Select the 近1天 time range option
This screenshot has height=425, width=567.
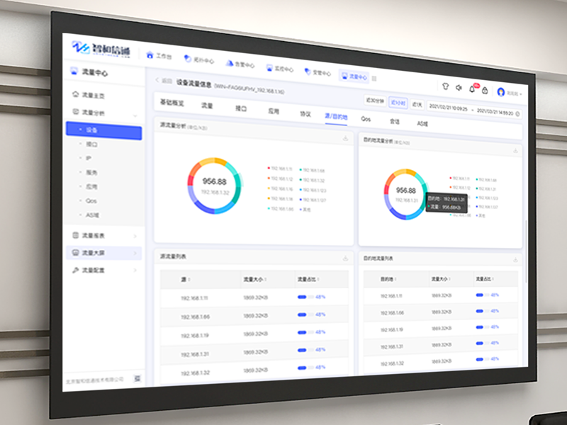click(417, 104)
